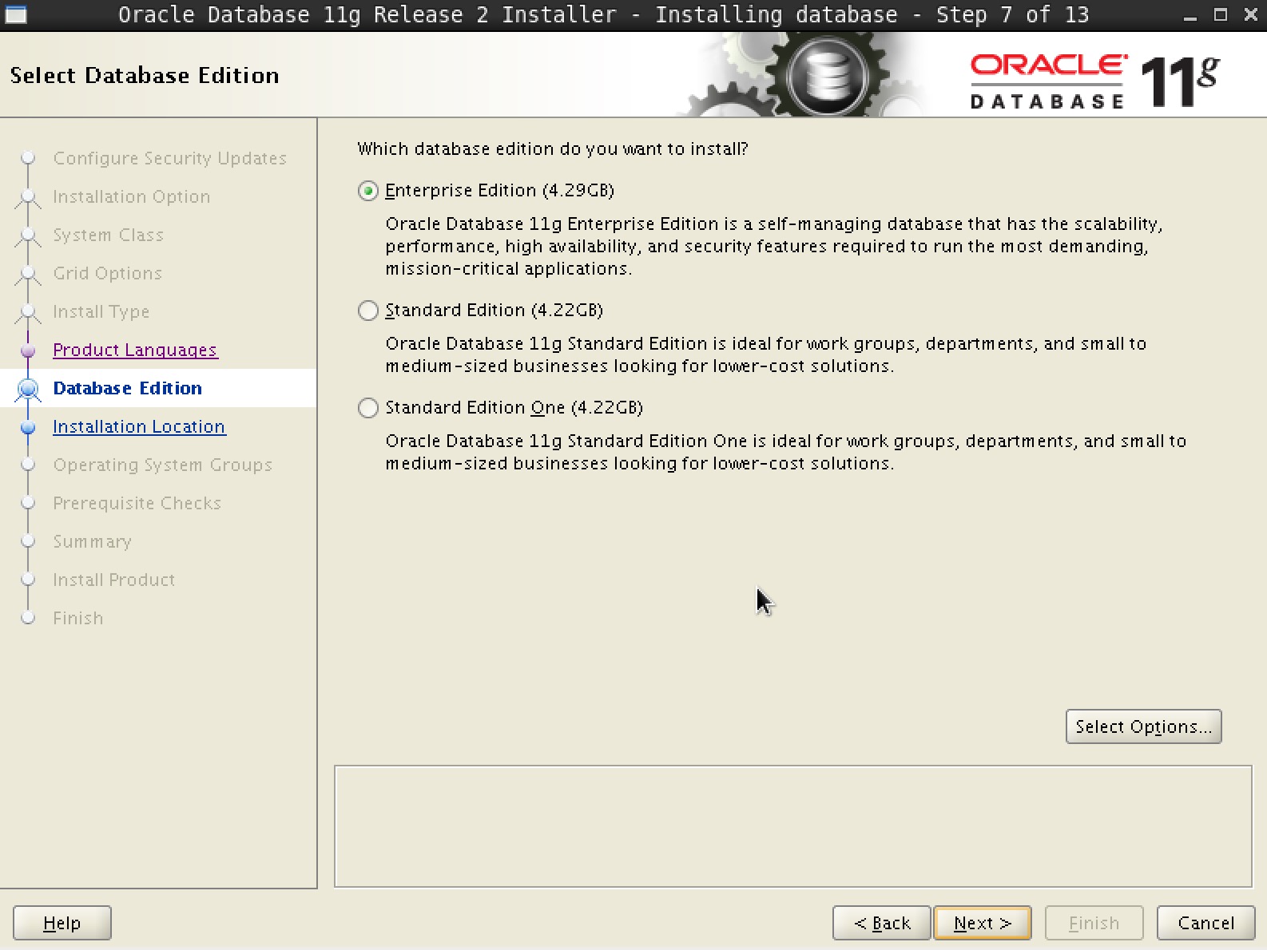Click the Standard Edition One description text
Screen dimensions: 1267x950
786,452
